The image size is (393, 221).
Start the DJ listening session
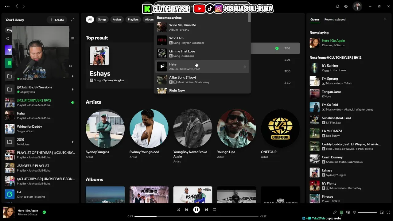(40, 194)
